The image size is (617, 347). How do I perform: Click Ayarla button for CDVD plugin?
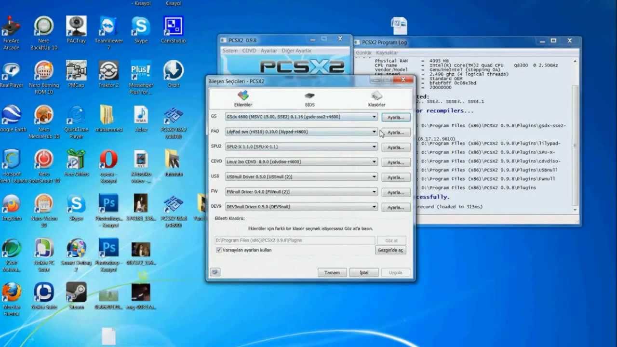396,162
